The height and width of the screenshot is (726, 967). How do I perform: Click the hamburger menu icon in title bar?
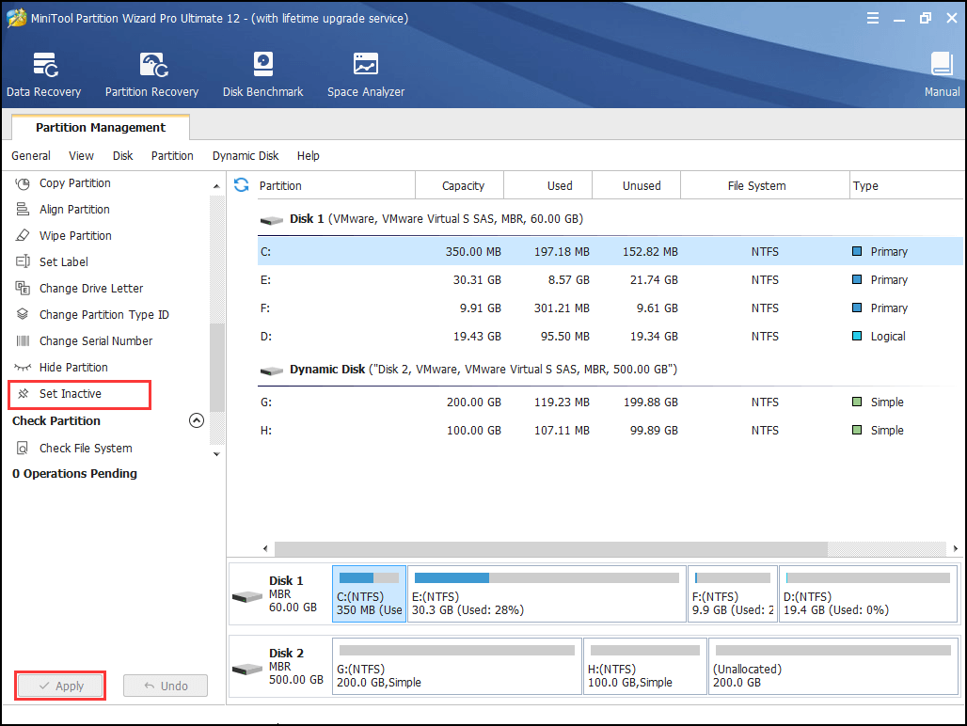point(873,18)
